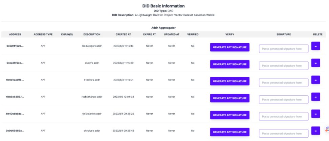Focus signature input for k1nok0's addr
329x141 pixels.
click(x=284, y=83)
